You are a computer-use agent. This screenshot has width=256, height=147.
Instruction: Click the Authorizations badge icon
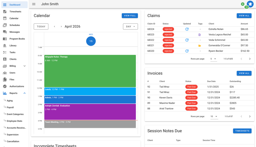click(x=5, y=86)
